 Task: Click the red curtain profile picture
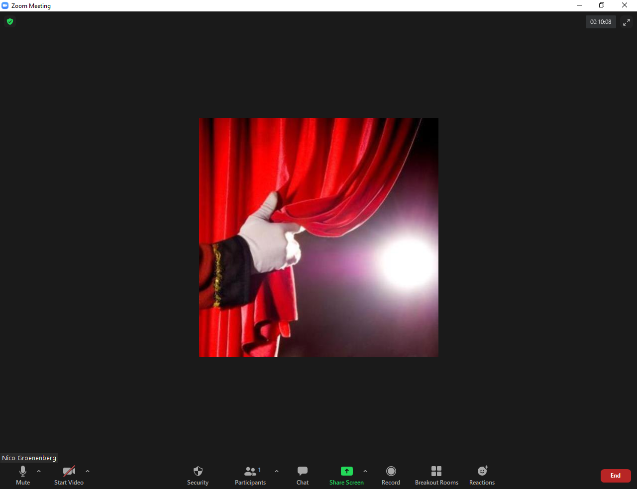click(318, 237)
